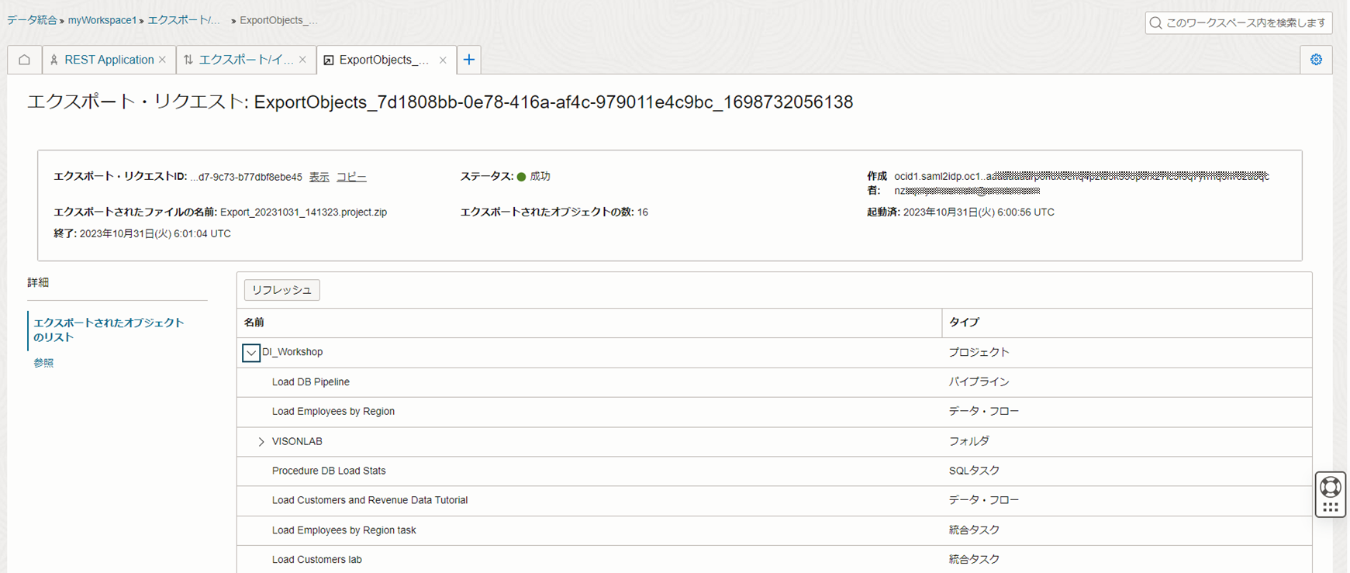
Task: Click exported objects count 16
Action: tap(643, 212)
